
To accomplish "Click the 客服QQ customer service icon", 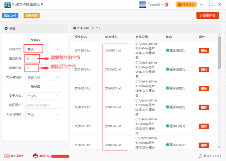I will point(36,156).
